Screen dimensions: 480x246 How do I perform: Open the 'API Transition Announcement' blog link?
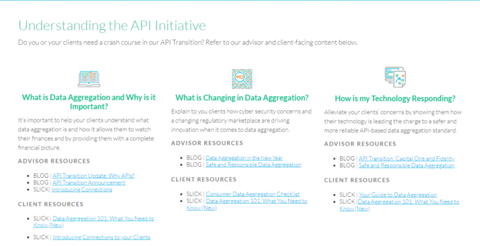(x=89, y=182)
